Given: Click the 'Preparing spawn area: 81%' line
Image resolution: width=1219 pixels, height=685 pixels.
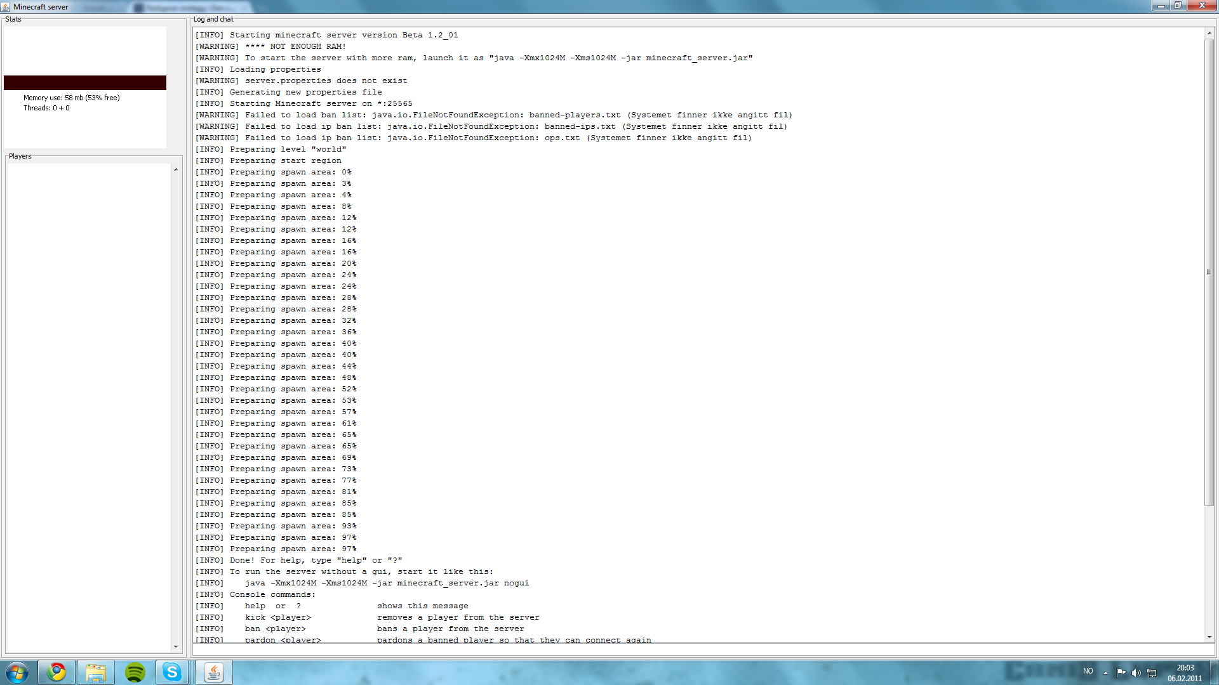Looking at the screenshot, I should pyautogui.click(x=276, y=492).
